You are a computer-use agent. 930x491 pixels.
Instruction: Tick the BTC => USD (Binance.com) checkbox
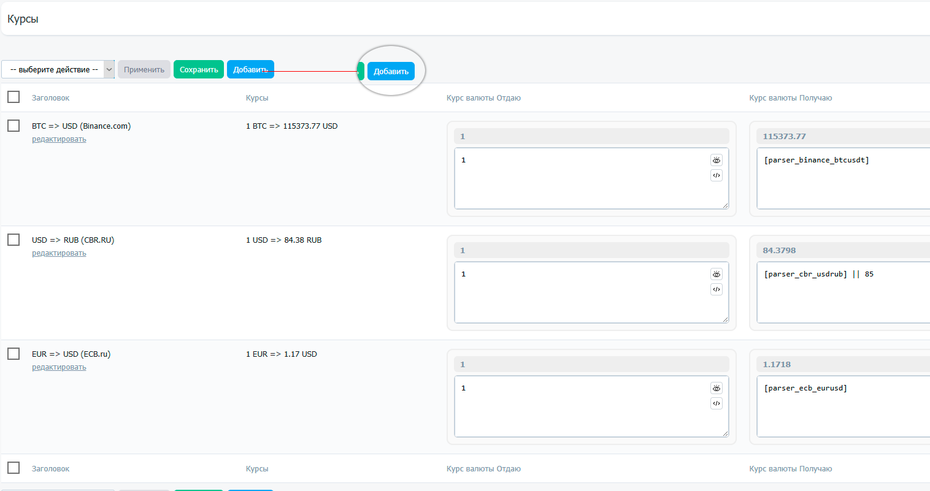[13, 126]
